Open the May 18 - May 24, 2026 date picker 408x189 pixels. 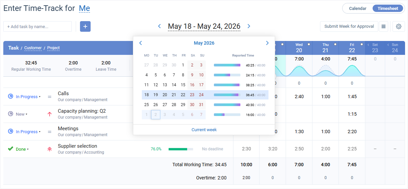[x=204, y=26]
